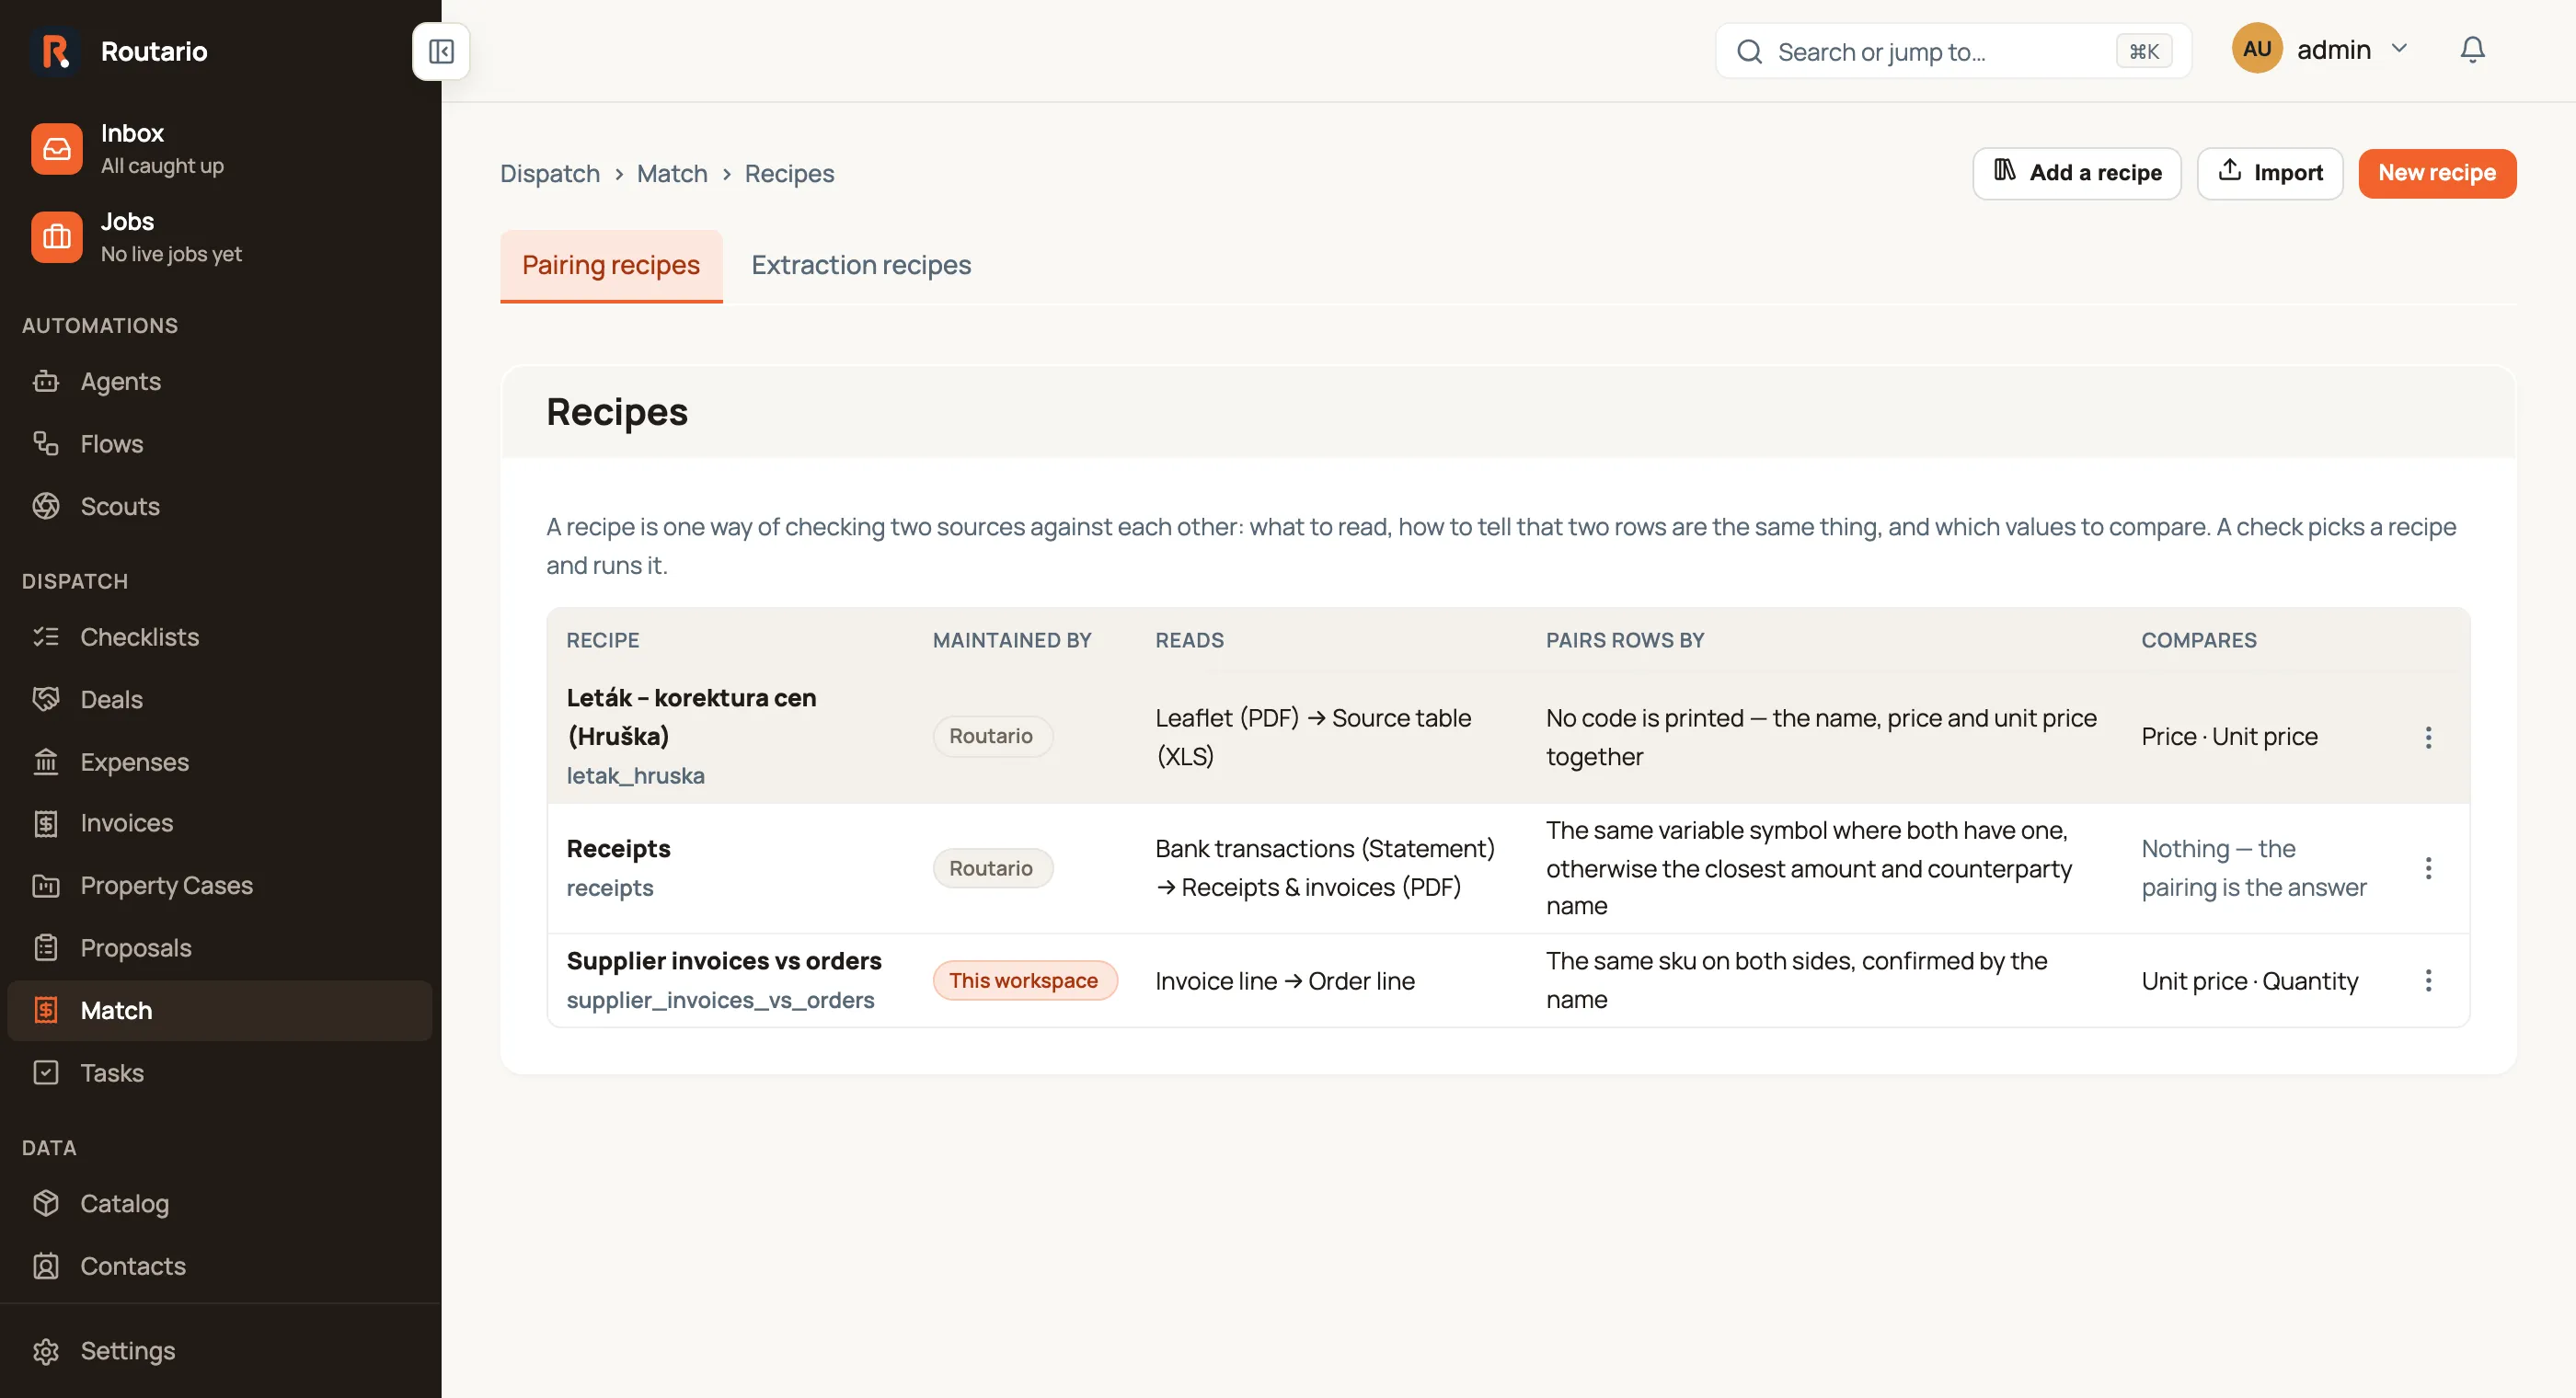2576x1398 pixels.
Task: Open Agents from the sidebar
Action: click(x=220, y=381)
